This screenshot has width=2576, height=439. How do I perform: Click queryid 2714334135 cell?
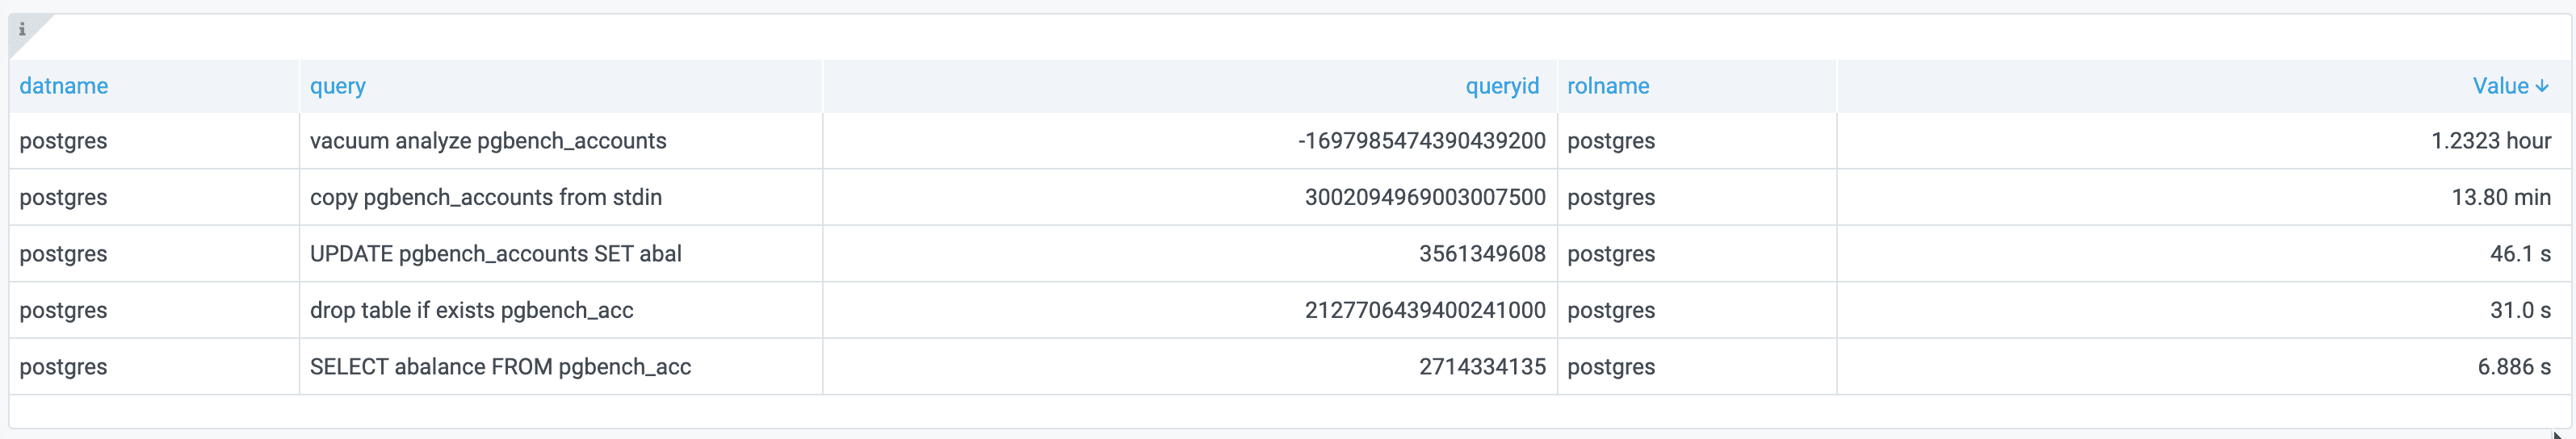[1481, 367]
